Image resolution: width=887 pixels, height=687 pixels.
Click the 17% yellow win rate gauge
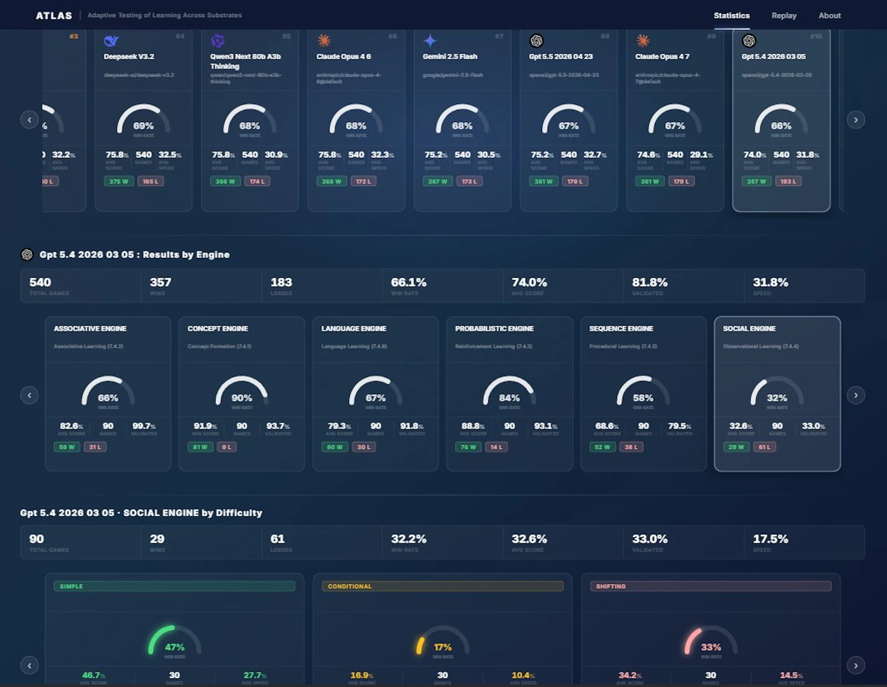click(x=442, y=641)
